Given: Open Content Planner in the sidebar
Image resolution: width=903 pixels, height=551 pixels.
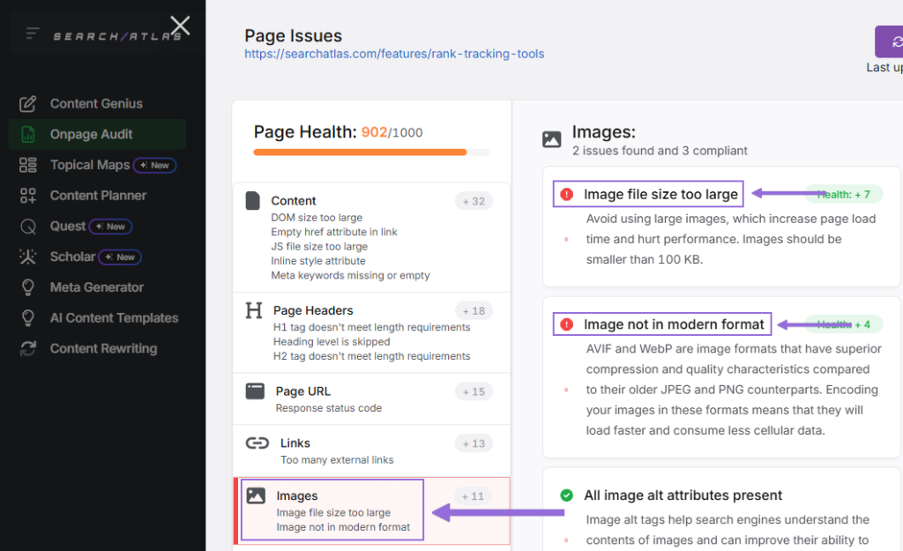Looking at the screenshot, I should pos(98,196).
